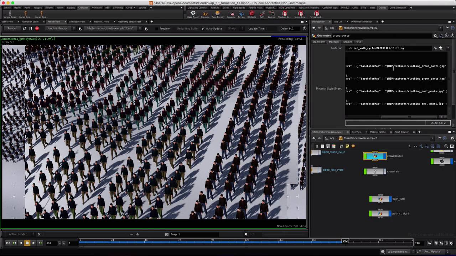Play the animation forward
The height and width of the screenshot is (256, 456).
pos(33,243)
